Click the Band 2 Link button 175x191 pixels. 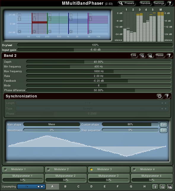coord(134,56)
